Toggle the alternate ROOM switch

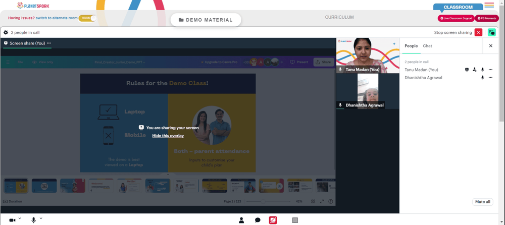tap(87, 18)
